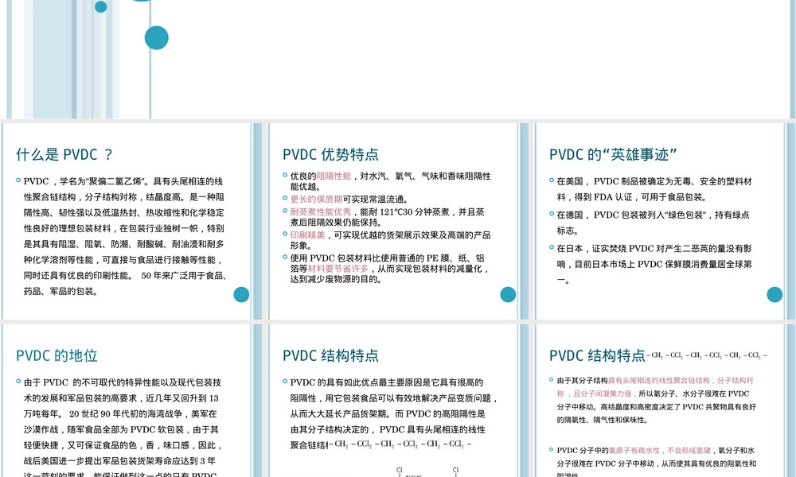The width and height of the screenshot is (796, 477).
Task: Click the bullet starting "在德国， PVDC 包装"
Action: coord(653,223)
